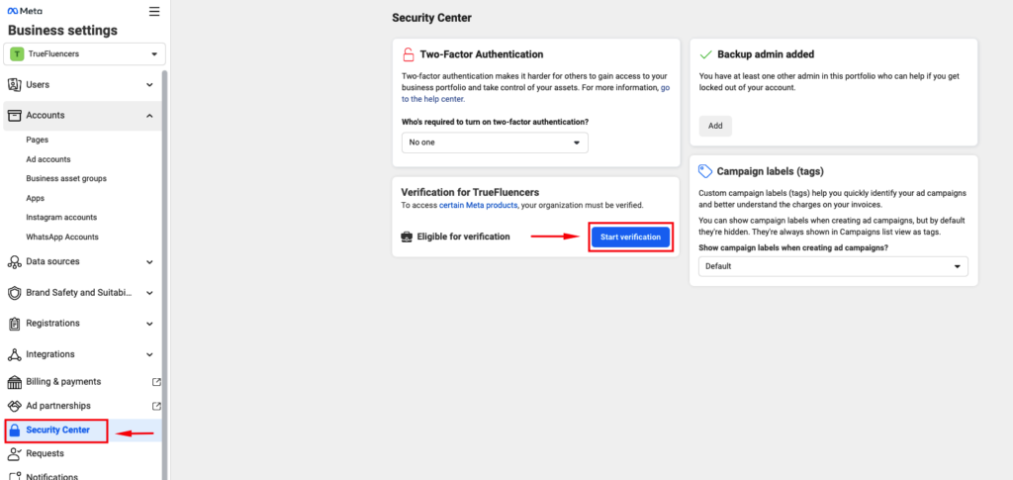This screenshot has height=480, width=1013.
Task: Open the two-factor requirement 'No one' dropdown
Action: coord(495,143)
